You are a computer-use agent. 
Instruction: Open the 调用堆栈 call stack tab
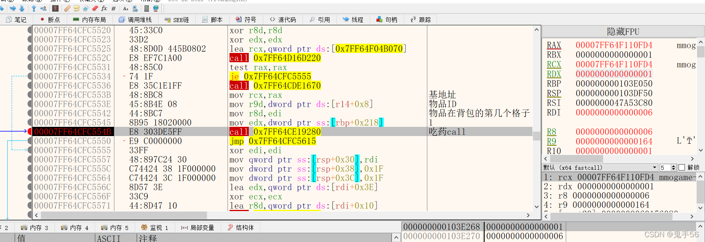(x=135, y=19)
